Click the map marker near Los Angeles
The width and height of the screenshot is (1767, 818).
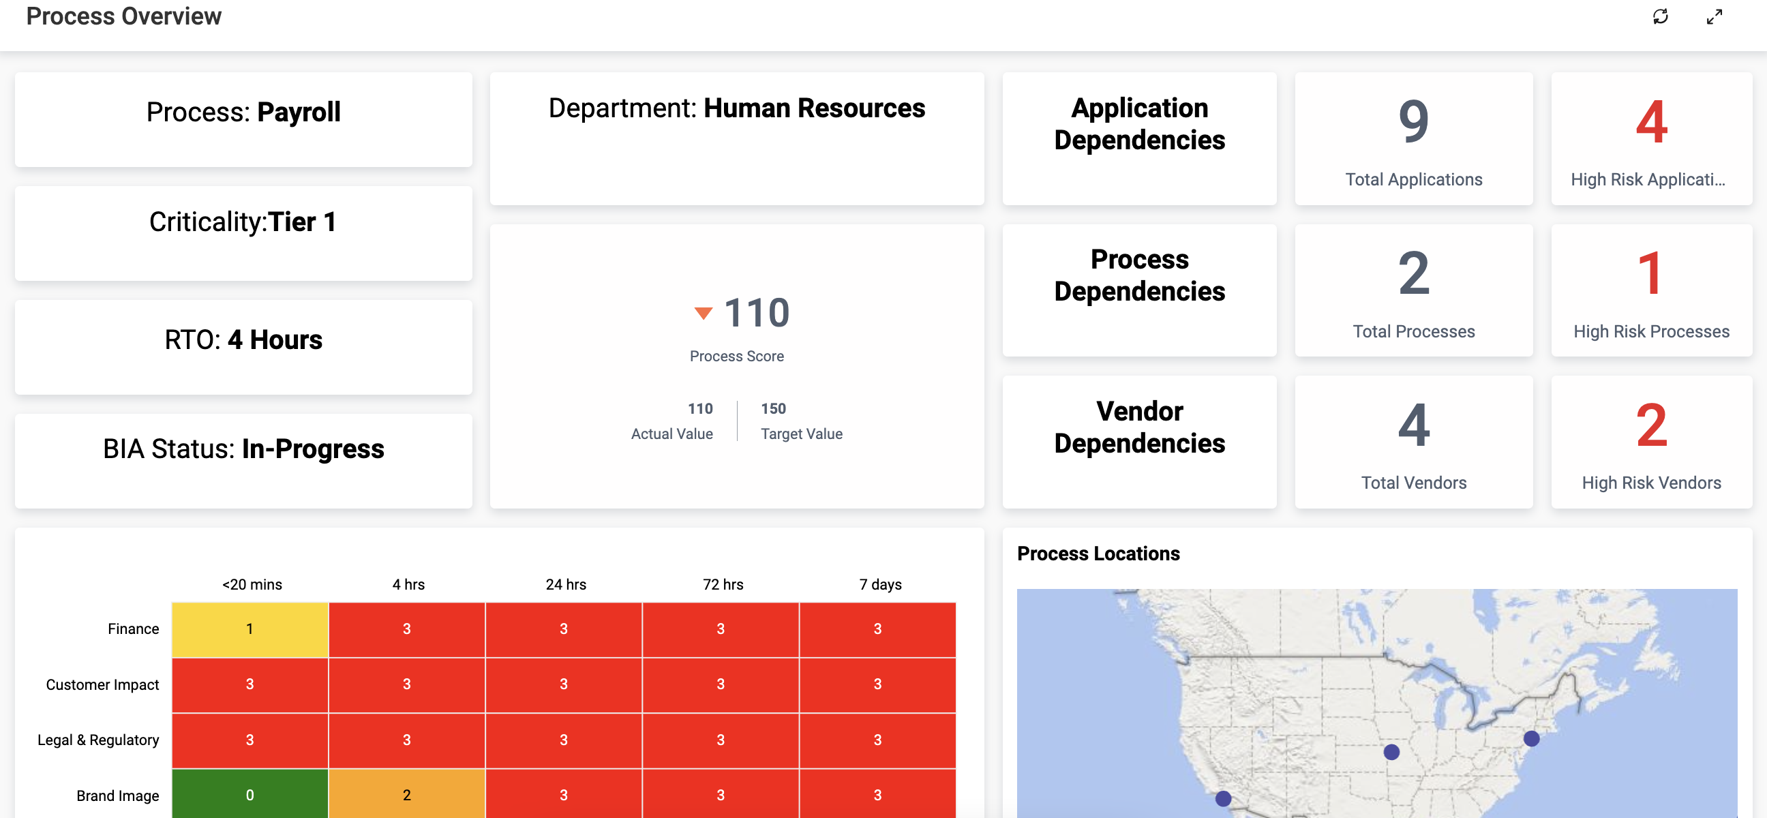pyautogui.click(x=1223, y=798)
